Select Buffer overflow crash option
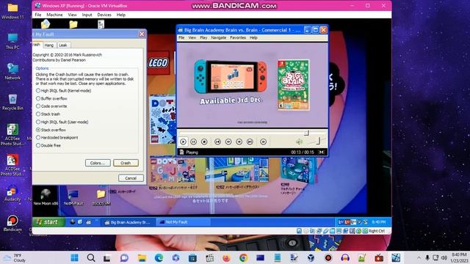The width and height of the screenshot is (470, 264). [51, 98]
